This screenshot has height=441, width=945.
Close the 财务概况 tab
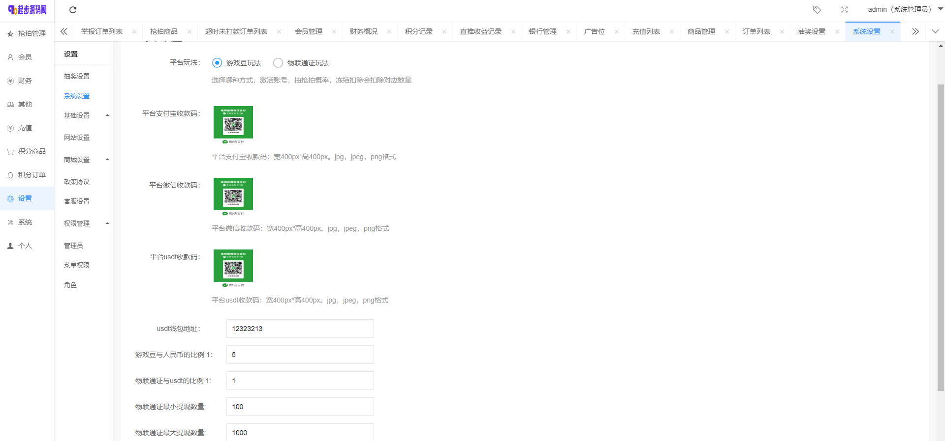389,31
